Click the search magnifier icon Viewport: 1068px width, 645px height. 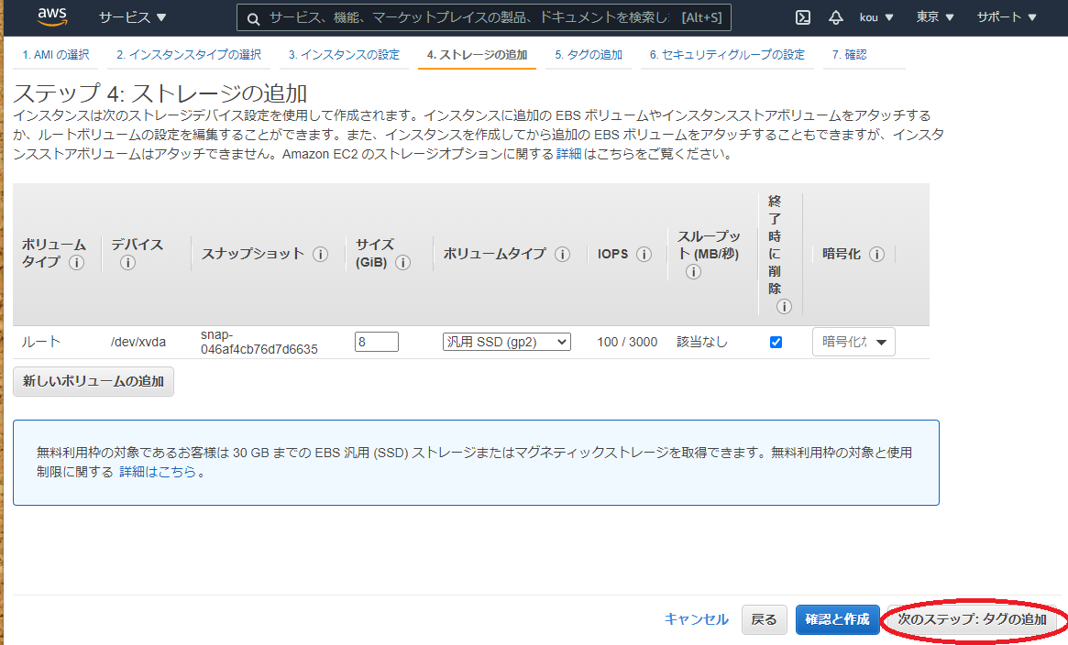click(251, 16)
